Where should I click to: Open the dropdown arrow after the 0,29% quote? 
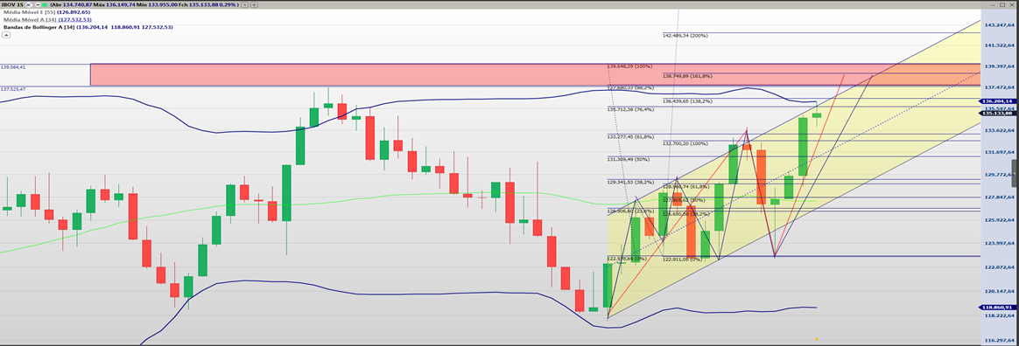point(244,5)
